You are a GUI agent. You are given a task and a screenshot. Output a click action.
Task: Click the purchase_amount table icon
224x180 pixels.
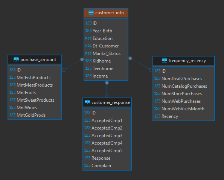(x=16, y=59)
